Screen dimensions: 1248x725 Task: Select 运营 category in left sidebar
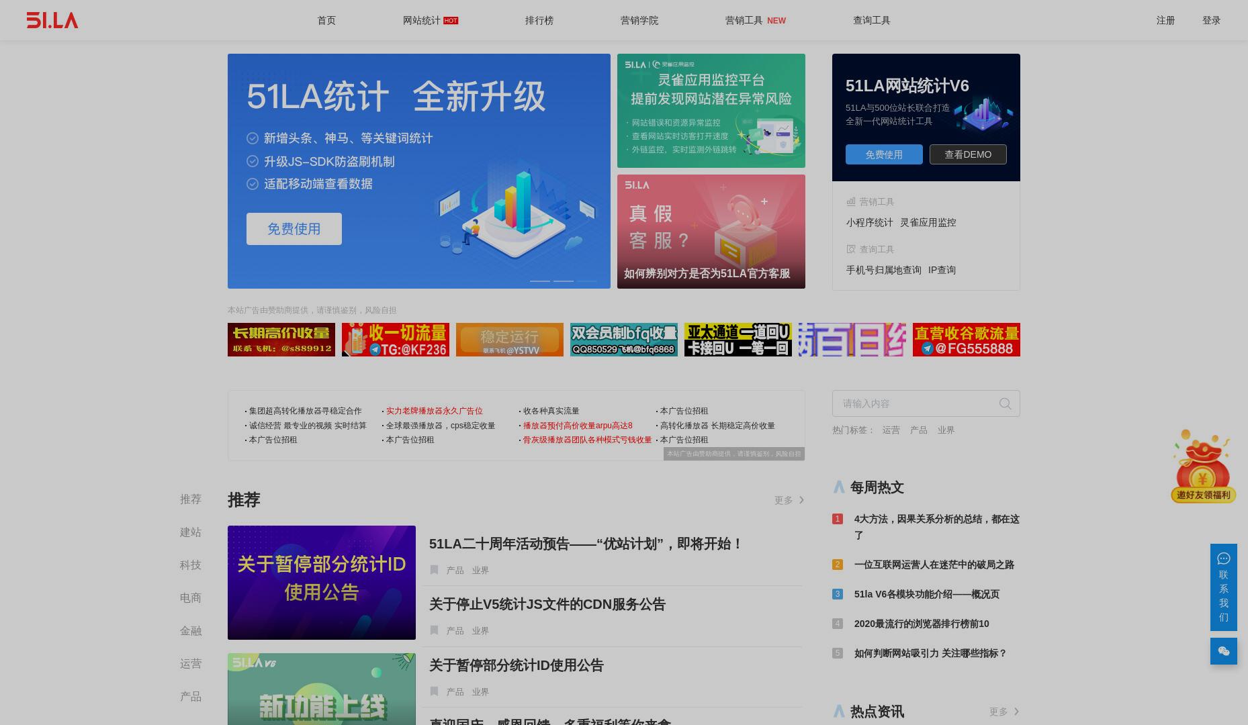click(191, 664)
